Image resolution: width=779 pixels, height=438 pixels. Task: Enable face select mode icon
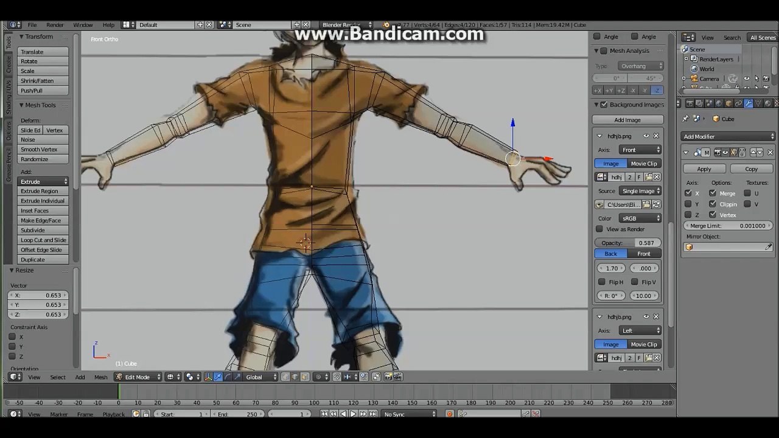(x=304, y=377)
